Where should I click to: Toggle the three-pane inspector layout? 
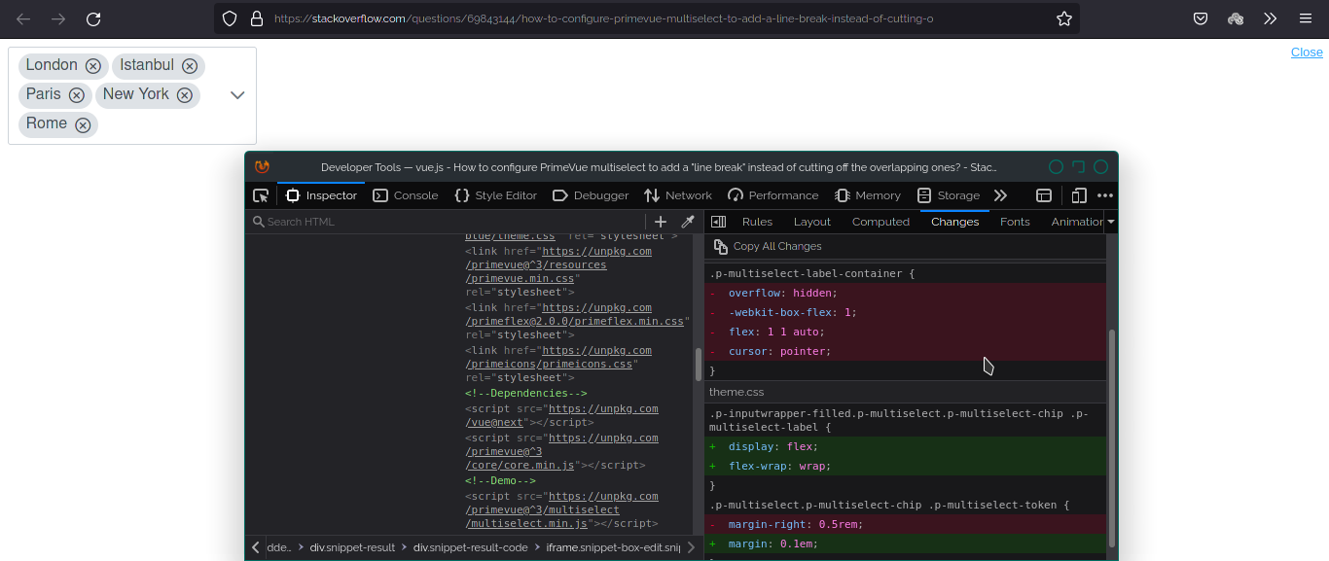tap(718, 222)
